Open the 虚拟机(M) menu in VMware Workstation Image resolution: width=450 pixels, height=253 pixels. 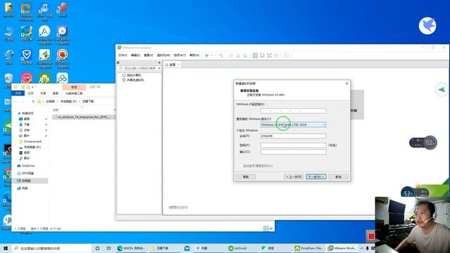point(164,55)
